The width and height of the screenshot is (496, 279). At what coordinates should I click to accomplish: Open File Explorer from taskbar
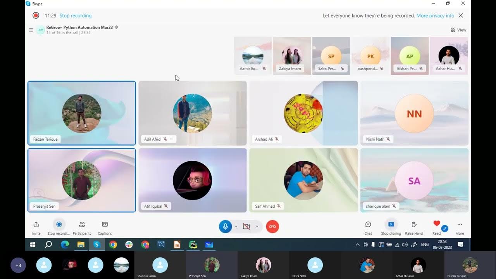(x=81, y=245)
